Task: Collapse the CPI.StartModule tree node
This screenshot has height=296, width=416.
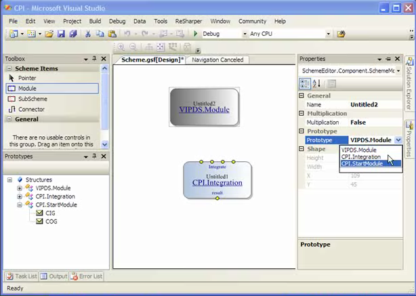Action: click(x=20, y=205)
